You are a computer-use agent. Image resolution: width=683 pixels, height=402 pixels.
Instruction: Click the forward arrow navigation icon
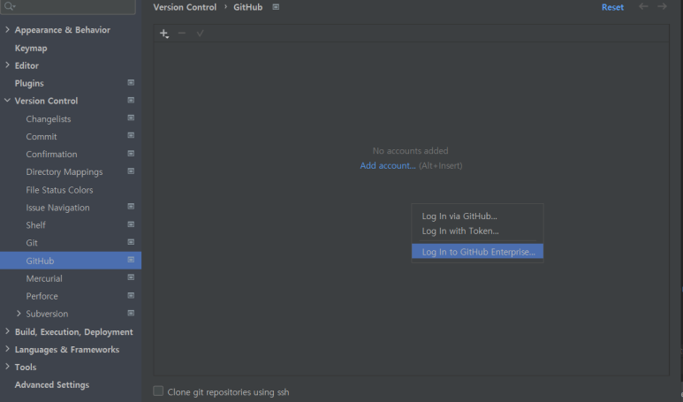coord(662,6)
